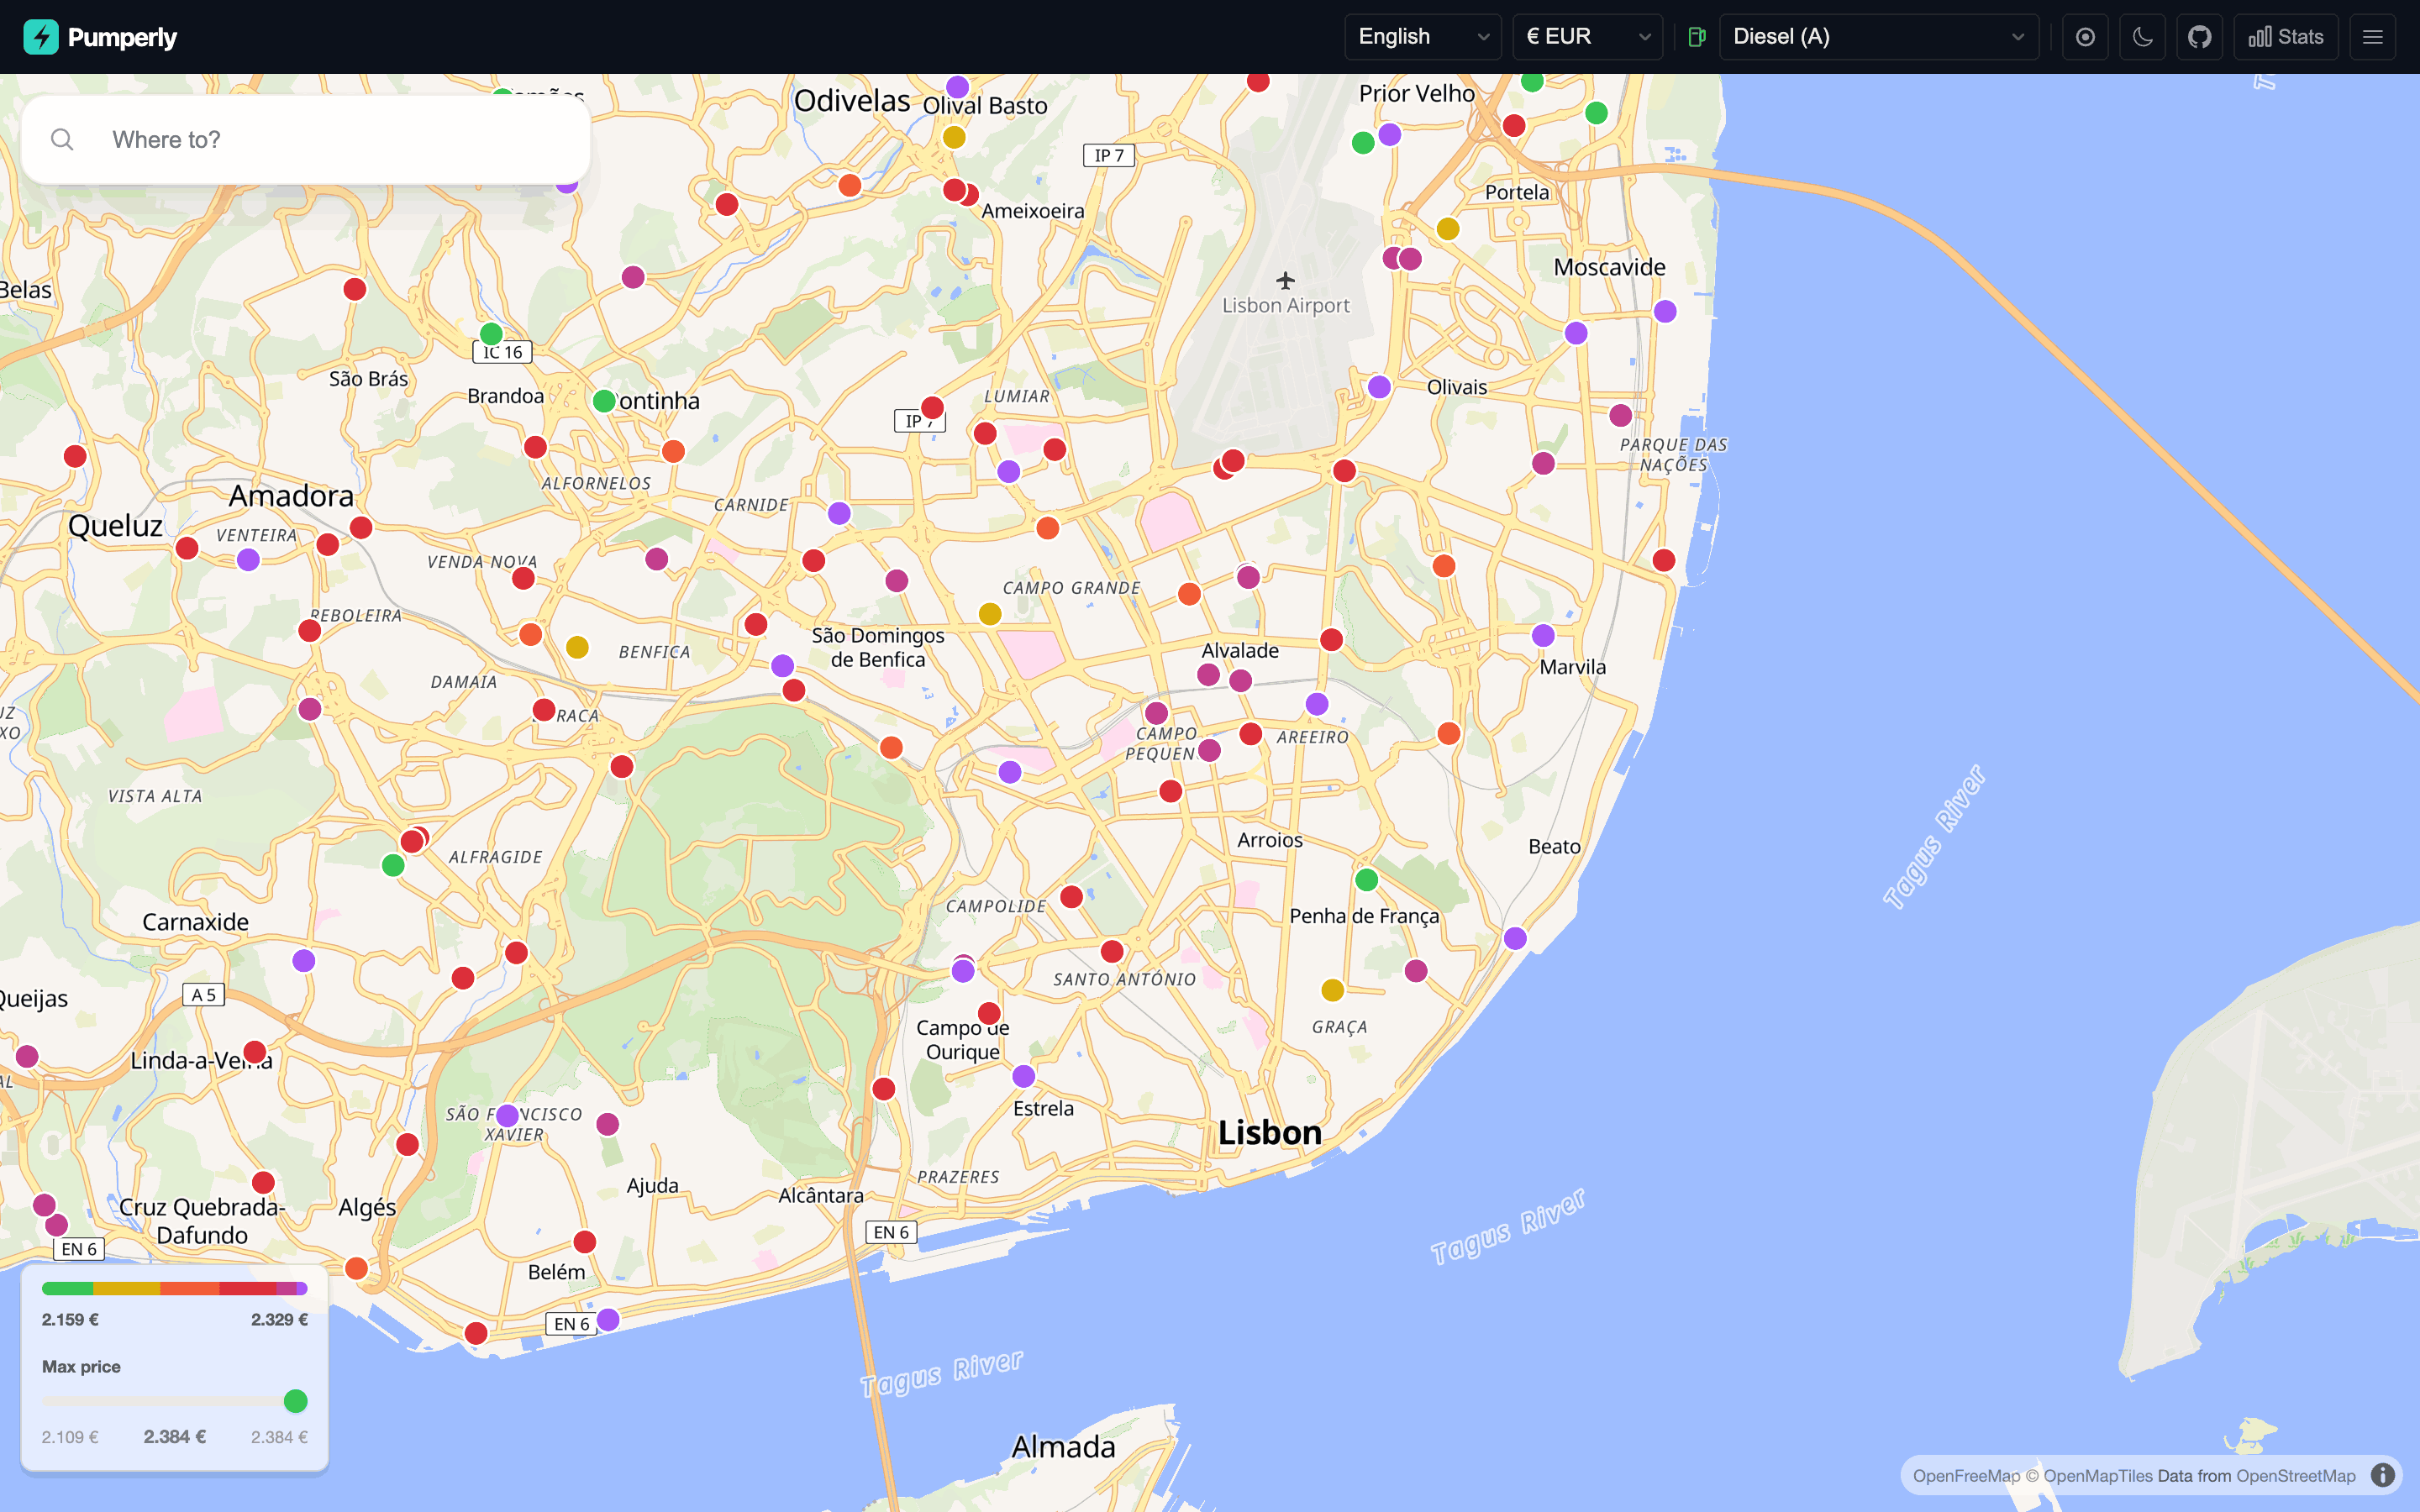Select the purple marker near Estrela
Screen dimensions: 2420x1512
tap(1023, 1076)
